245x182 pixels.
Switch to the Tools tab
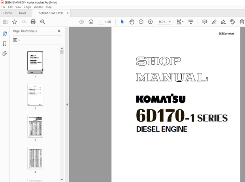[x=23, y=13]
